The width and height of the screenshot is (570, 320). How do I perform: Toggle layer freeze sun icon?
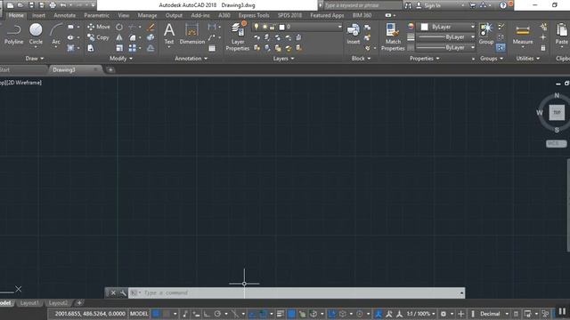[265, 27]
